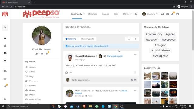Click the #wordpress hashtag

click(160, 56)
